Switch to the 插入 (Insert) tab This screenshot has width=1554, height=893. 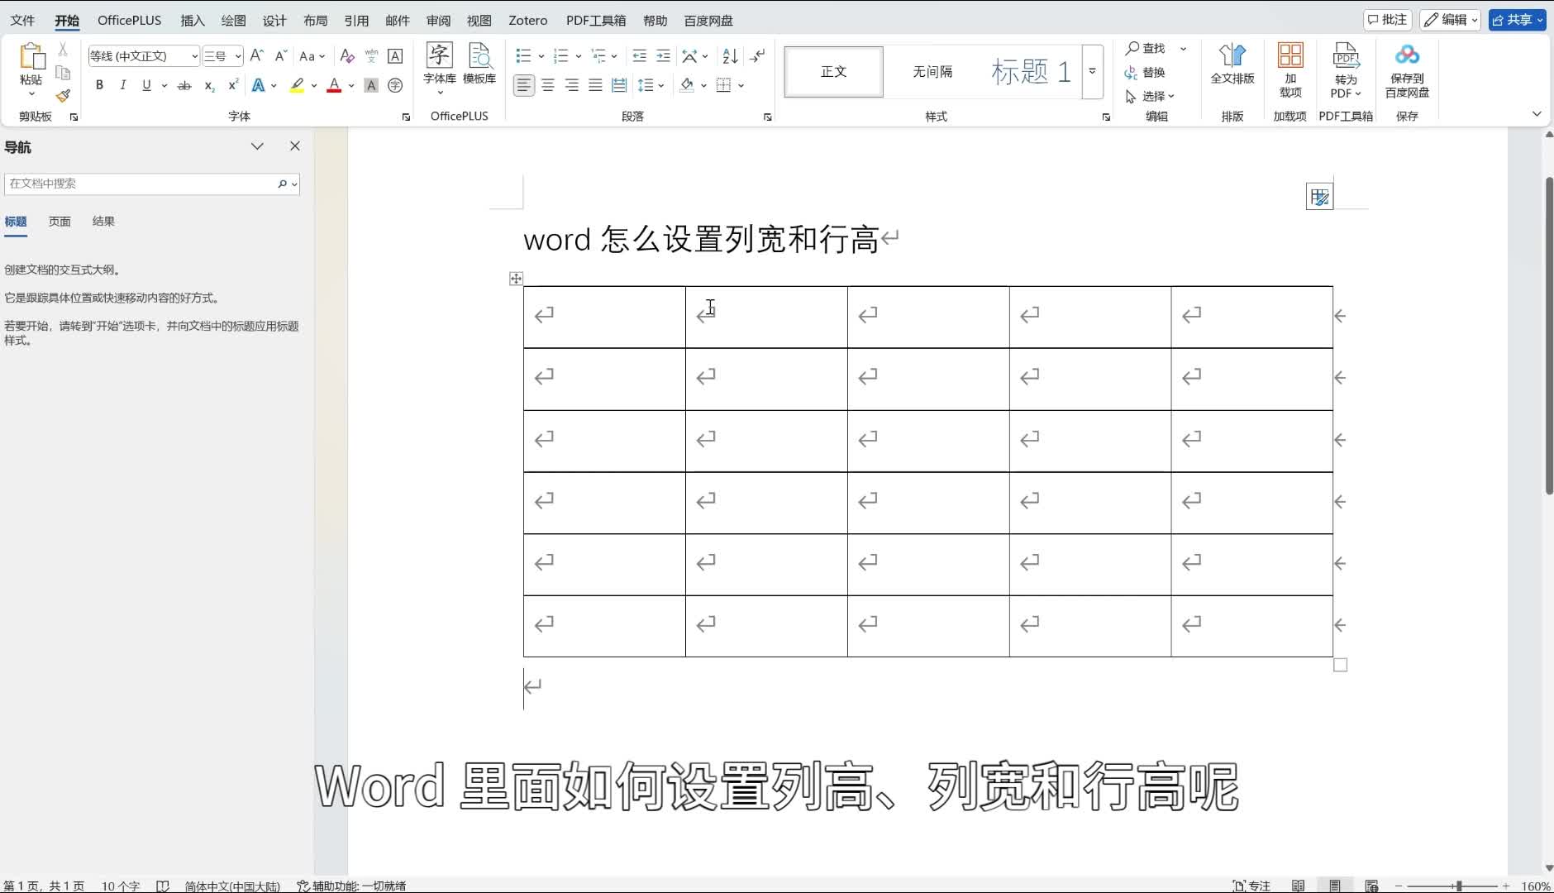tap(192, 20)
